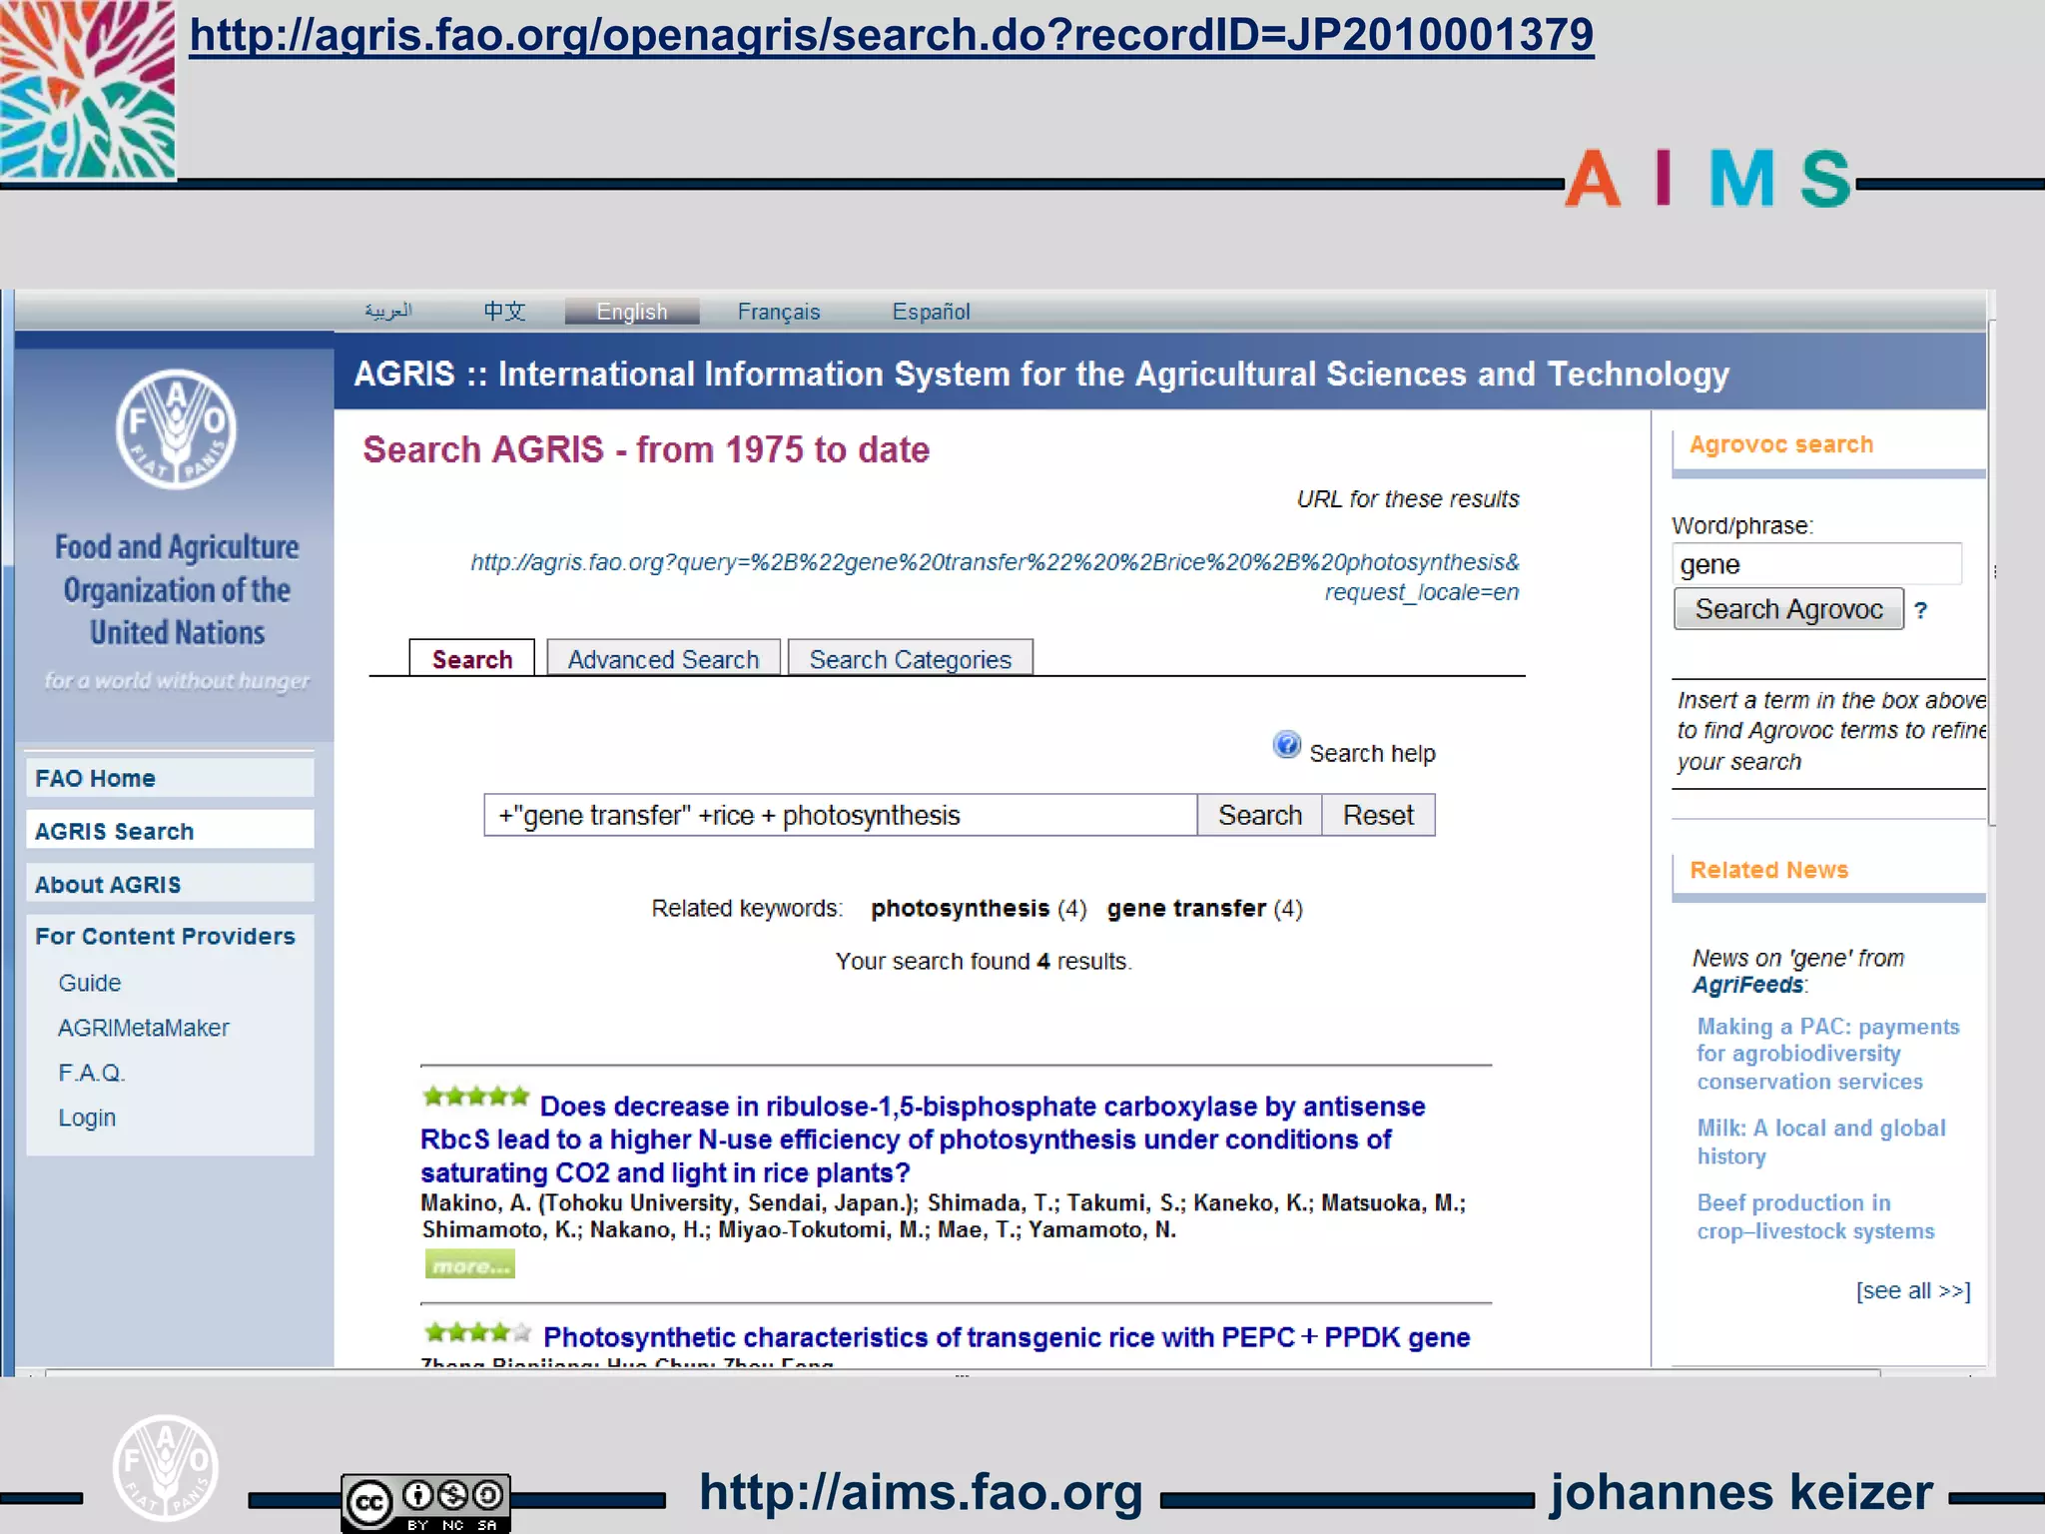Viewport: 2045px width, 1534px height.
Task: Click the FAO emblem in the left sidebar
Action: [x=176, y=429]
